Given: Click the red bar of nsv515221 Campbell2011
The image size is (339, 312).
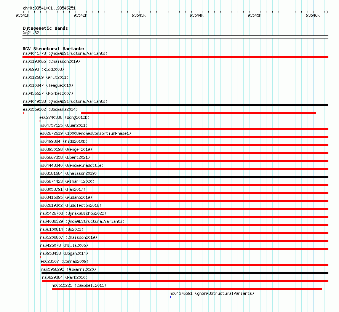Looking at the screenshot, I should click(x=187, y=289).
